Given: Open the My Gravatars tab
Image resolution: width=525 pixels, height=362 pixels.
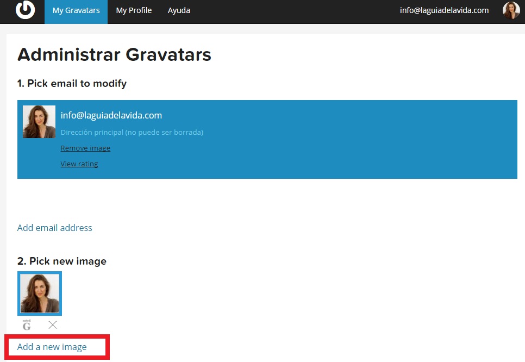Looking at the screenshot, I should coord(76,10).
